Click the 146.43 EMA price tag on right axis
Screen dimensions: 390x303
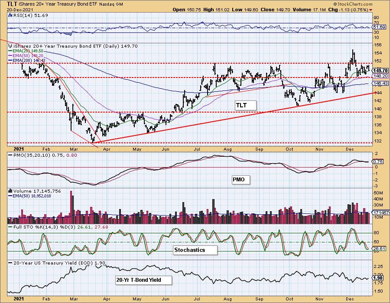[380, 84]
